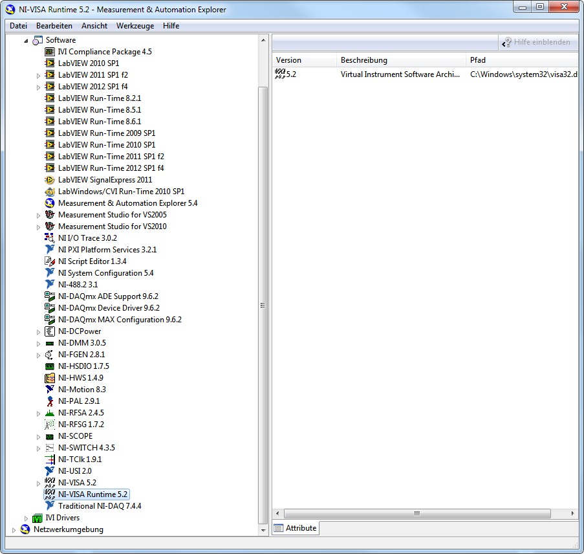Open the Werkzeuge menu
The width and height of the screenshot is (584, 554).
coord(135,26)
